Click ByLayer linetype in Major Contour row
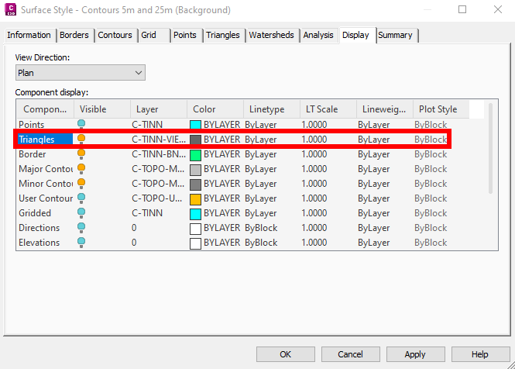515x369 pixels. coord(261,169)
